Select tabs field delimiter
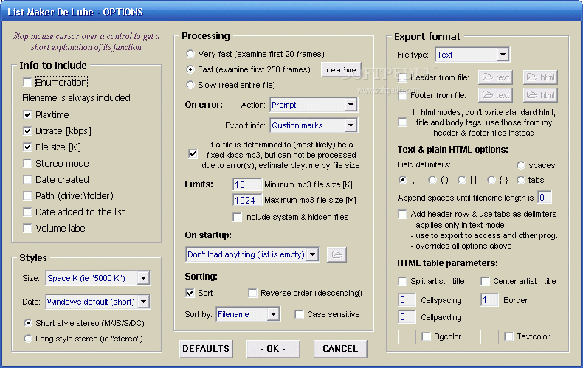Screen dimensions: 583x368 click(x=521, y=180)
